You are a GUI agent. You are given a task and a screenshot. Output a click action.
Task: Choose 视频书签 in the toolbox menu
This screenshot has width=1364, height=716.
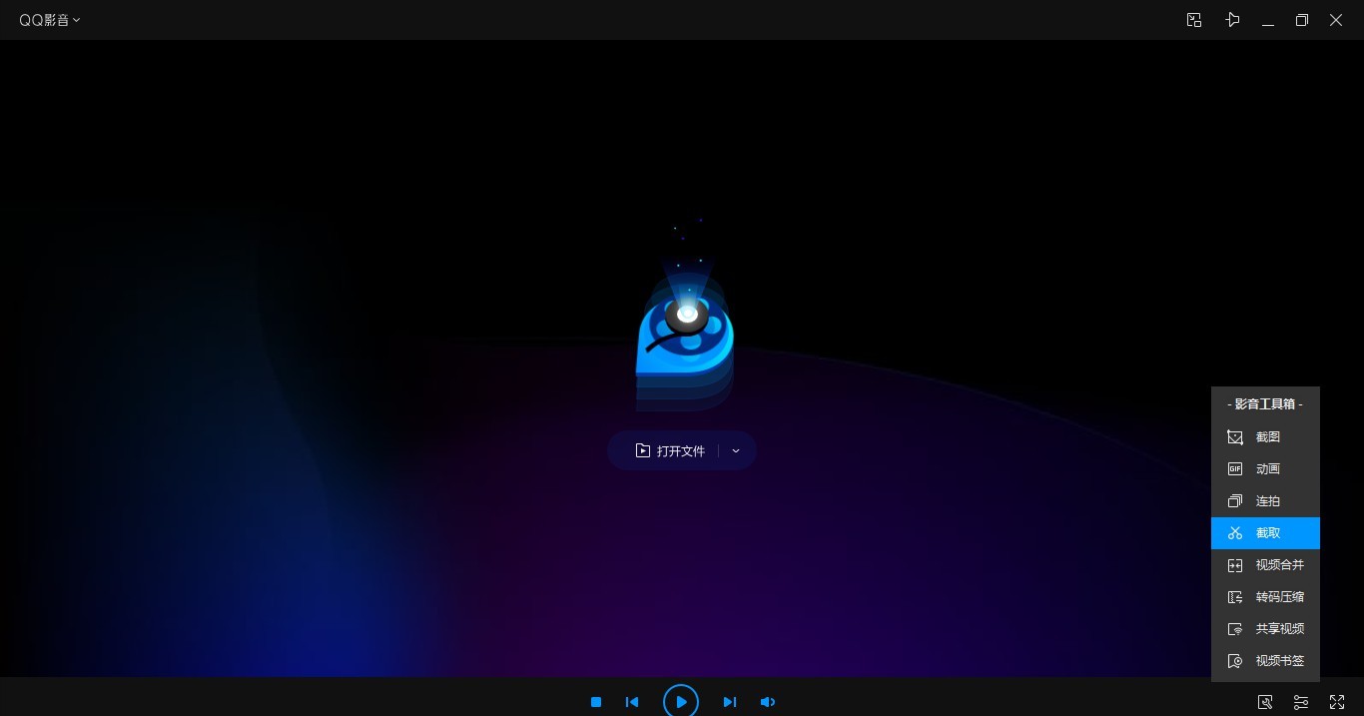pos(1265,661)
